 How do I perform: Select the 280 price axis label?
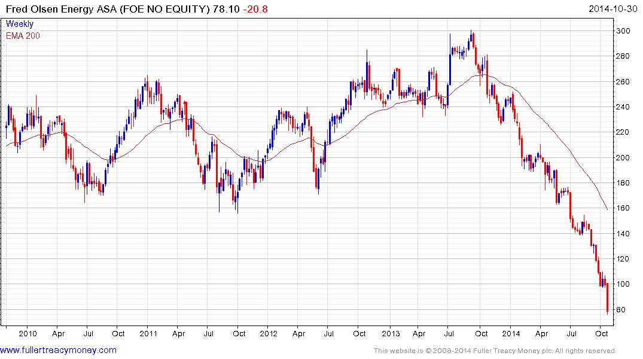tap(623, 56)
